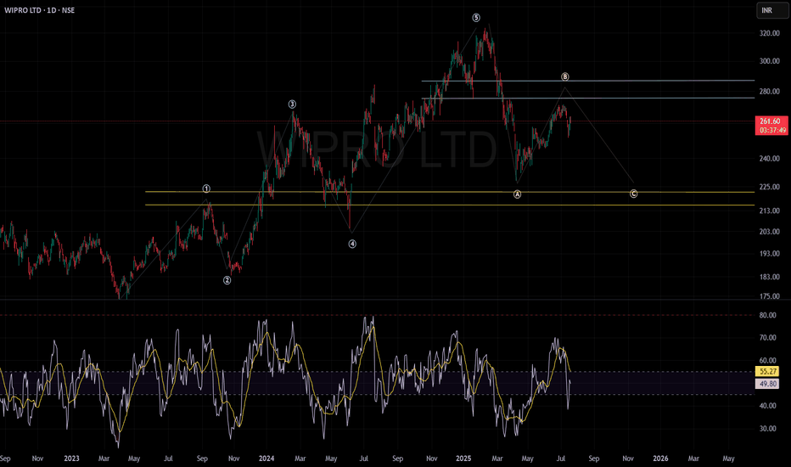Click the 203.00 price axis label
Screen dimensions: 791x467
tap(769, 232)
